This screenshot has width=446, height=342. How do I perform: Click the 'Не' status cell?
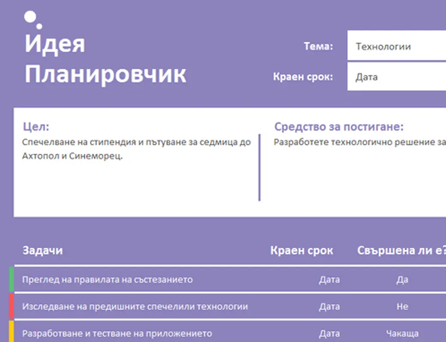point(402,307)
